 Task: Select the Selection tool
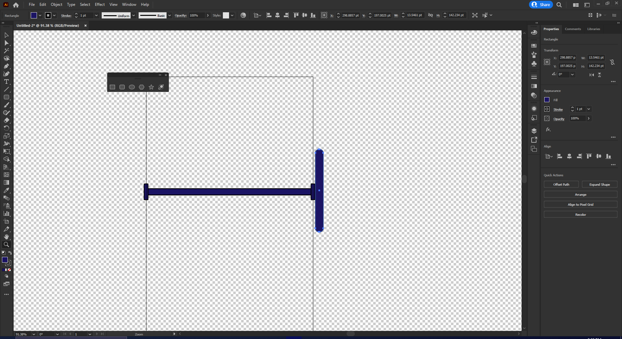tap(6, 35)
